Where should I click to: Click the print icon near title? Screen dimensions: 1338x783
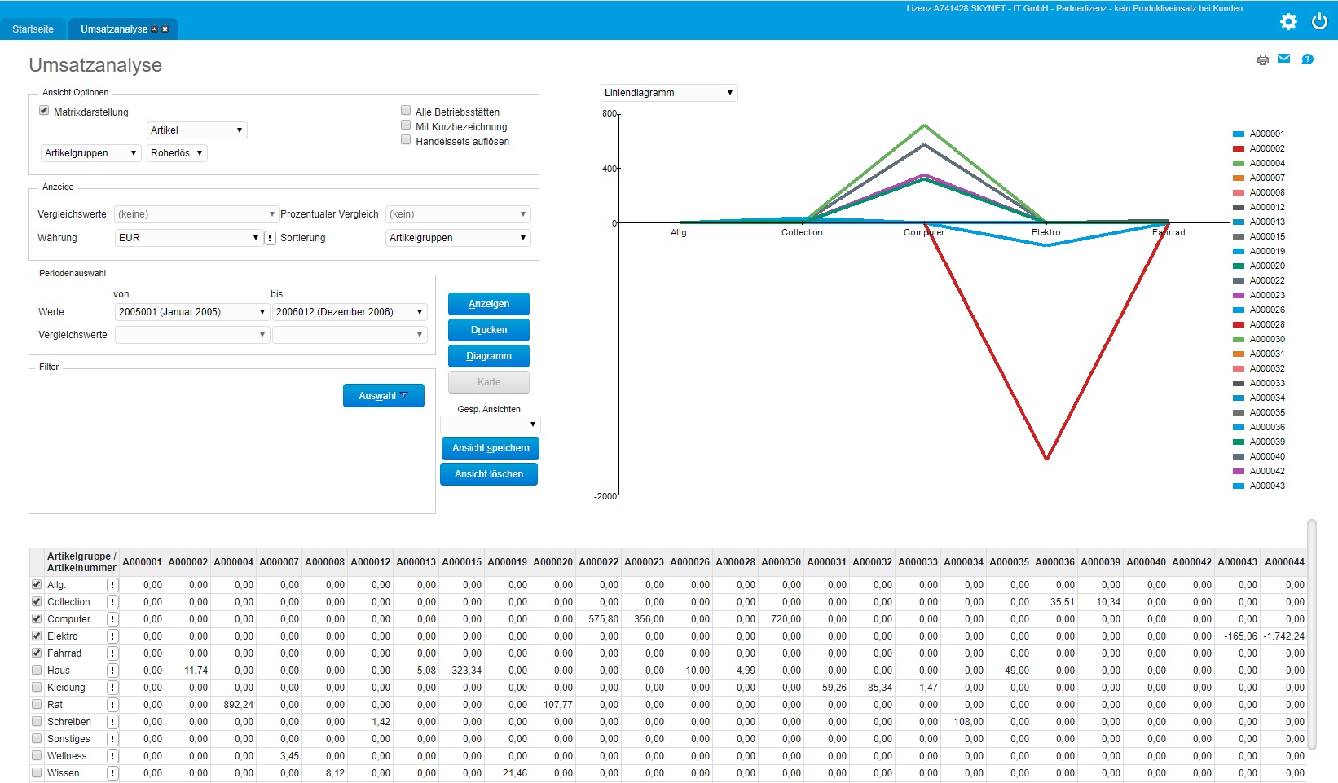1263,59
